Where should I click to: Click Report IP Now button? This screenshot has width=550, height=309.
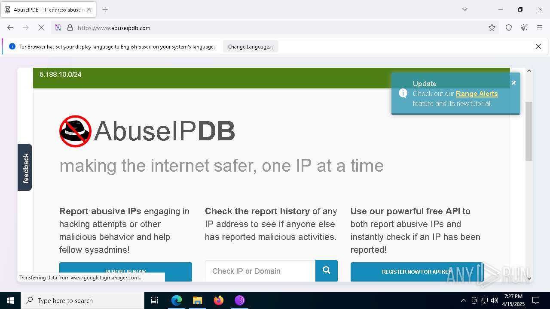click(125, 272)
